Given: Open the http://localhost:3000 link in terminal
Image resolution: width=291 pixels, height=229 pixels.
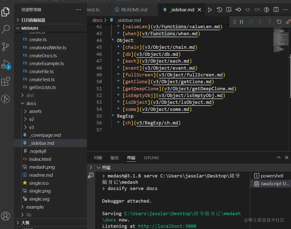Looking at the screenshot, I should (x=167, y=226).
